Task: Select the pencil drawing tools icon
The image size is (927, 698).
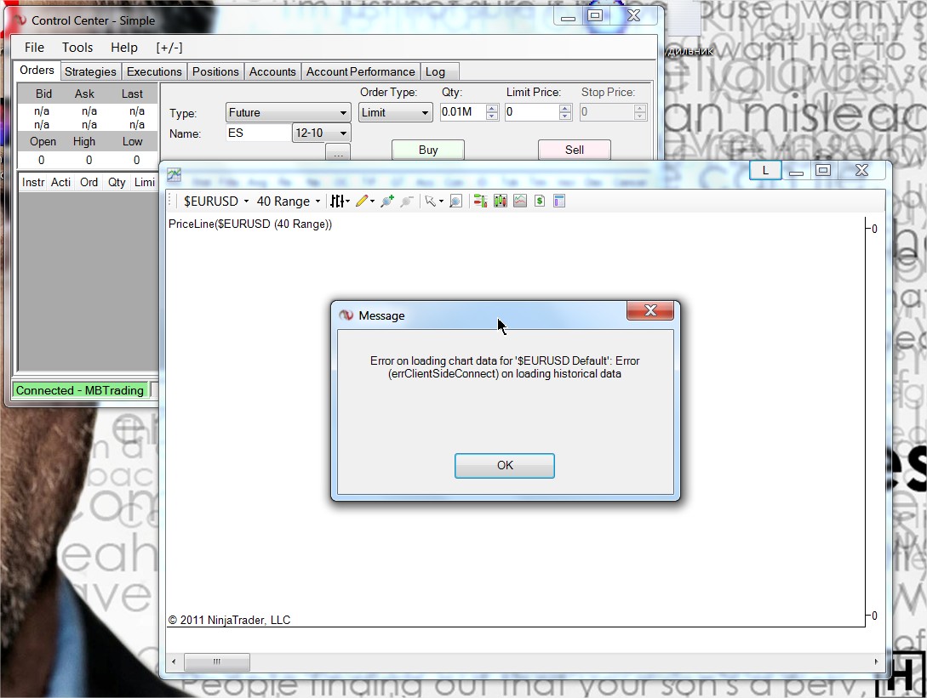Action: [362, 201]
